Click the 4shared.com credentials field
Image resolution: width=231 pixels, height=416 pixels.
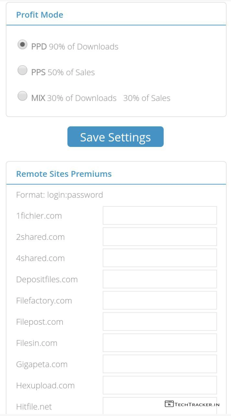[160, 258]
